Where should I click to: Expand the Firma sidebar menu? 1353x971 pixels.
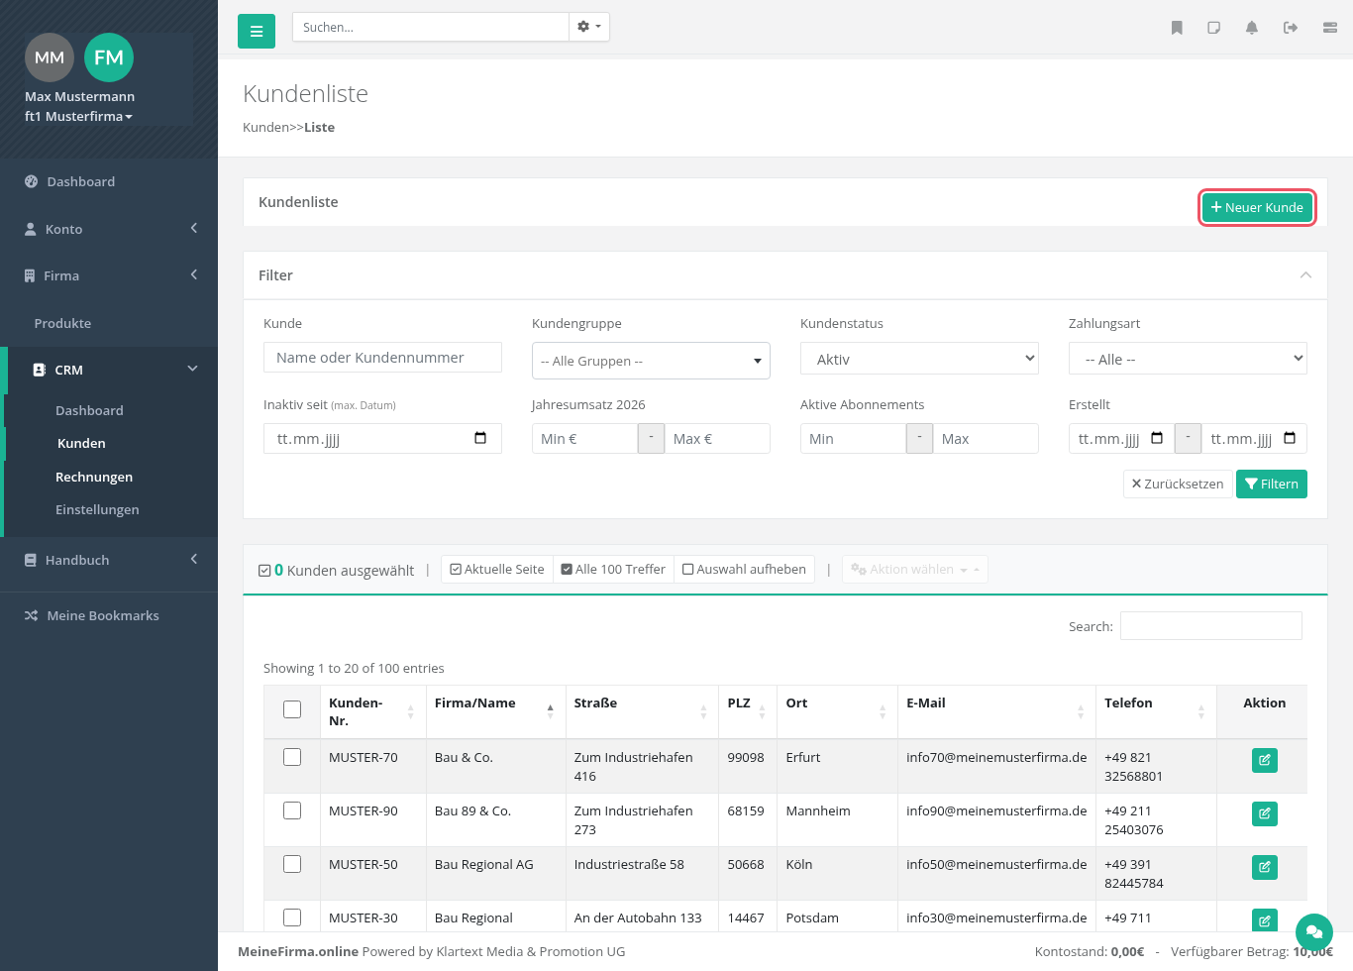[109, 275]
